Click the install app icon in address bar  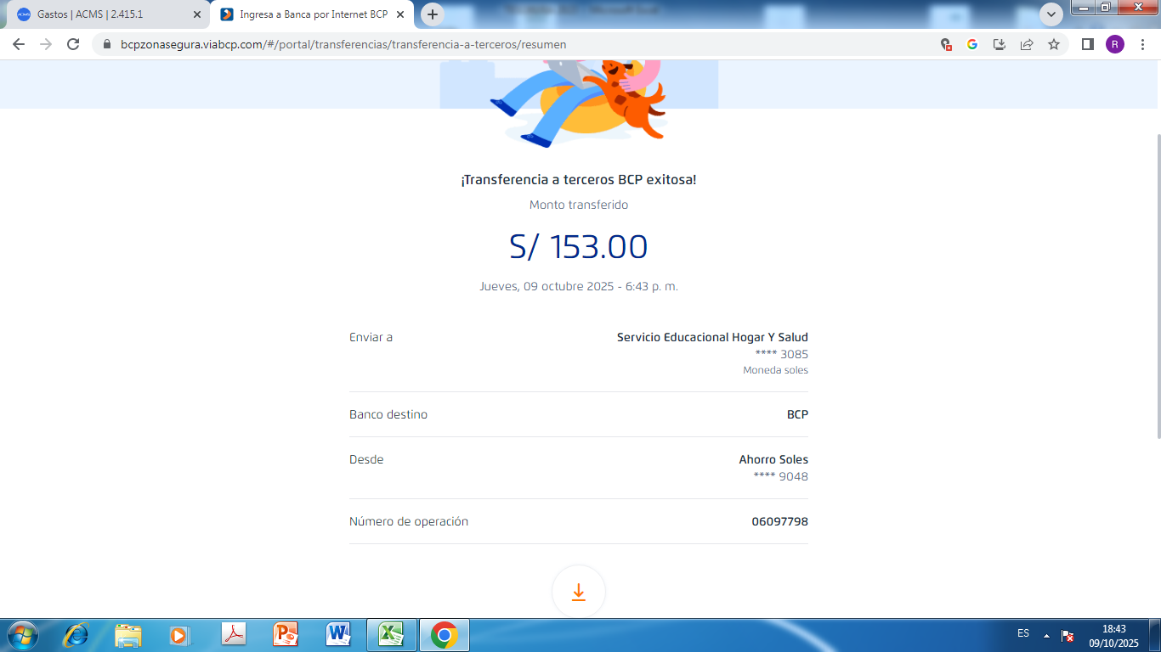click(1000, 44)
